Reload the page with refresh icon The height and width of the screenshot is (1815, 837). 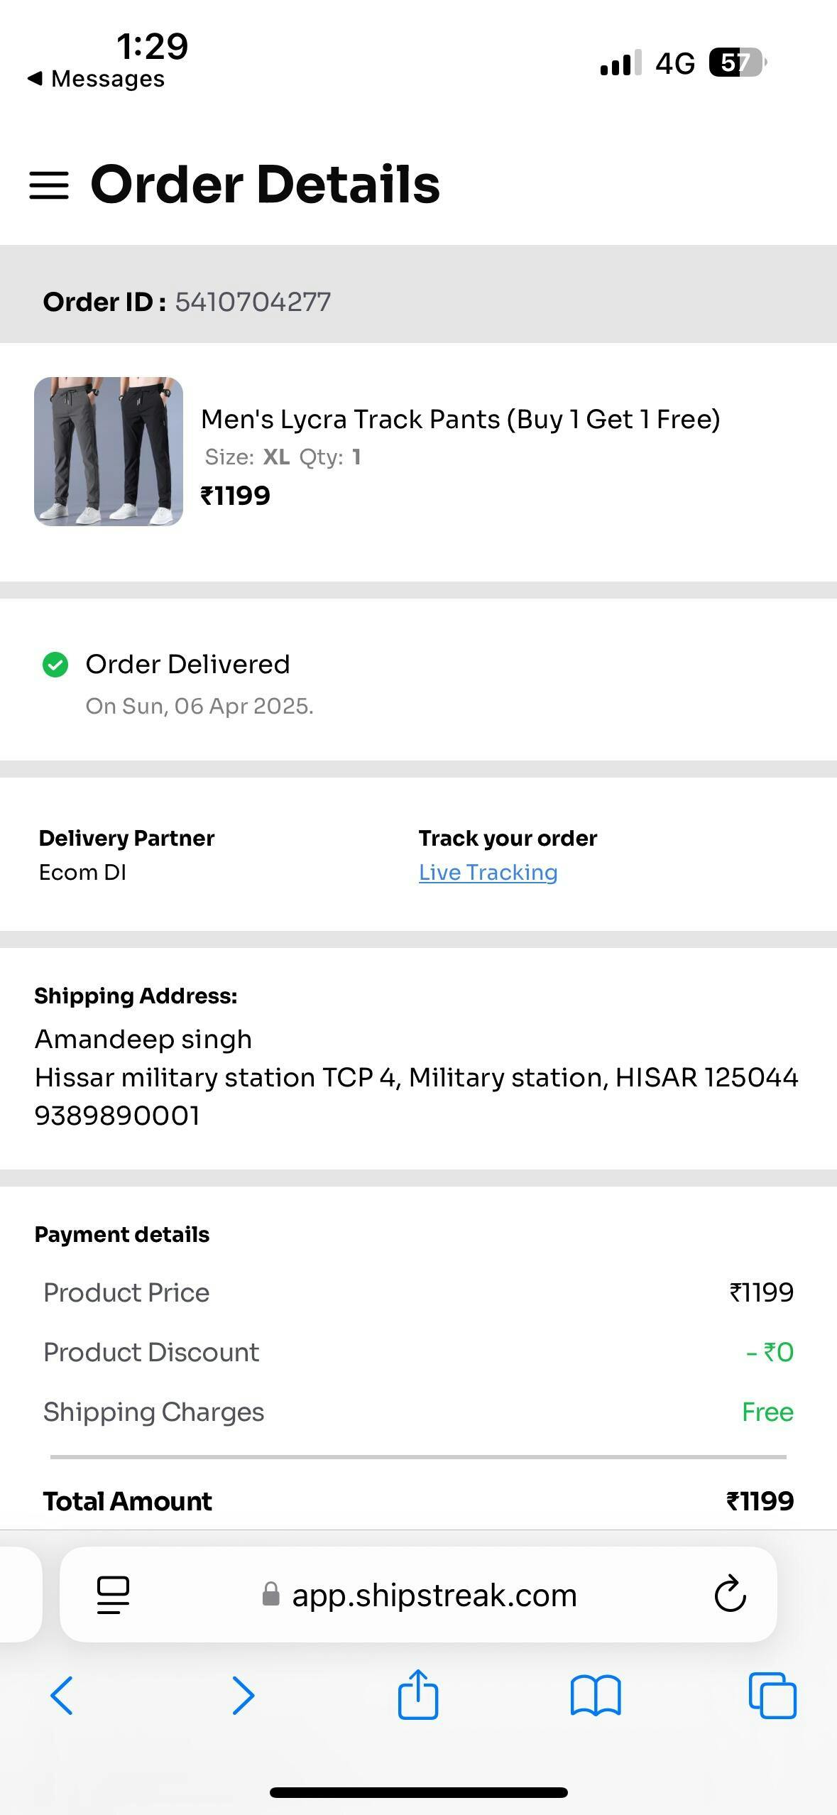(x=730, y=1595)
